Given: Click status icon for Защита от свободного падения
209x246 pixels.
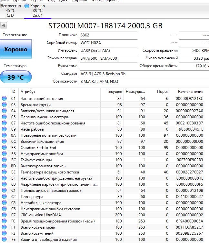Looking at the screenshot, I should pos(4,239).
